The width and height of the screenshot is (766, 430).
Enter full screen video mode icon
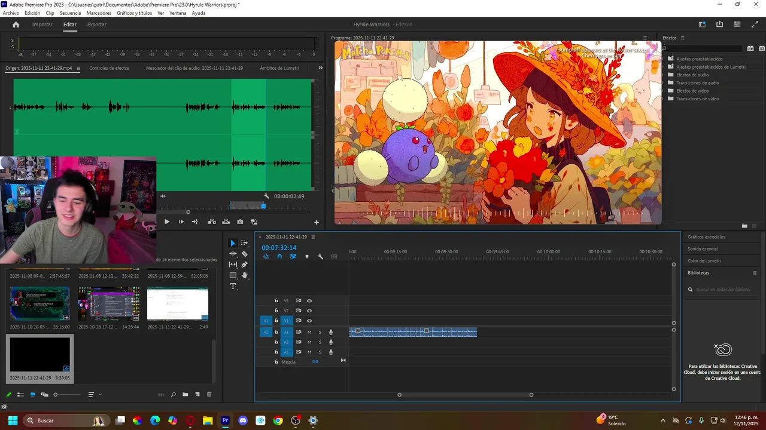pos(755,24)
